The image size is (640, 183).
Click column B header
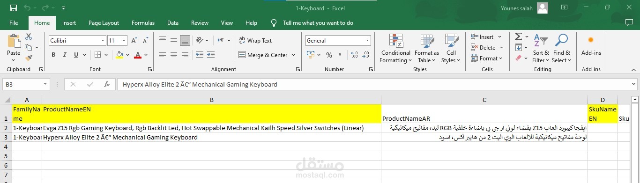click(211, 100)
